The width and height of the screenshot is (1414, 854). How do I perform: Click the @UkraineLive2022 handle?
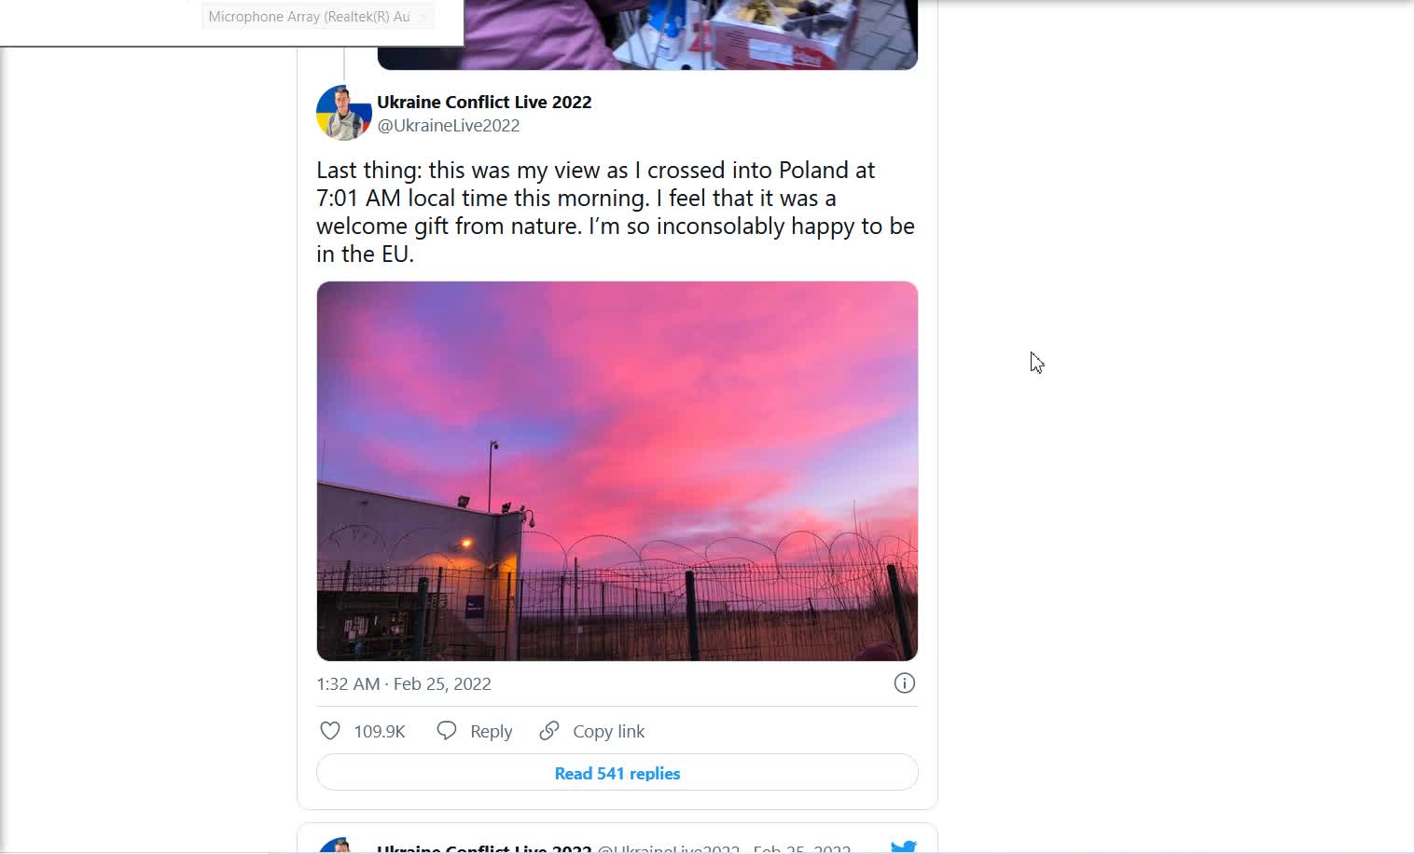449,125
